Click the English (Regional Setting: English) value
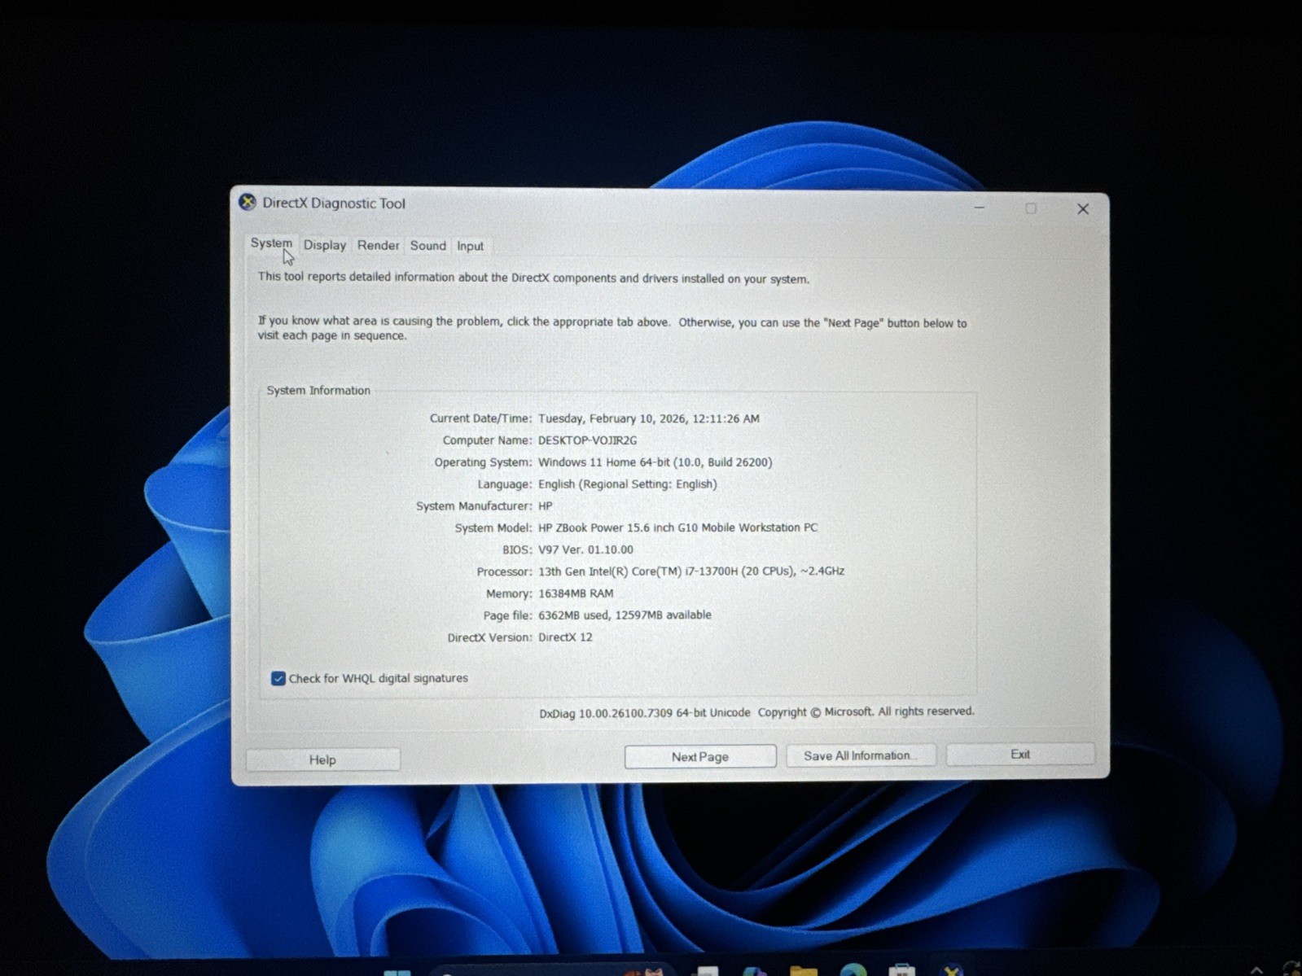 coord(627,484)
